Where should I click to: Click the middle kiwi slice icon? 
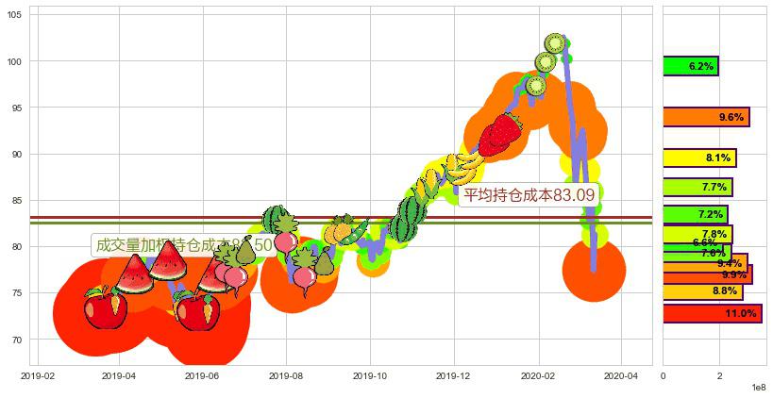[546, 62]
